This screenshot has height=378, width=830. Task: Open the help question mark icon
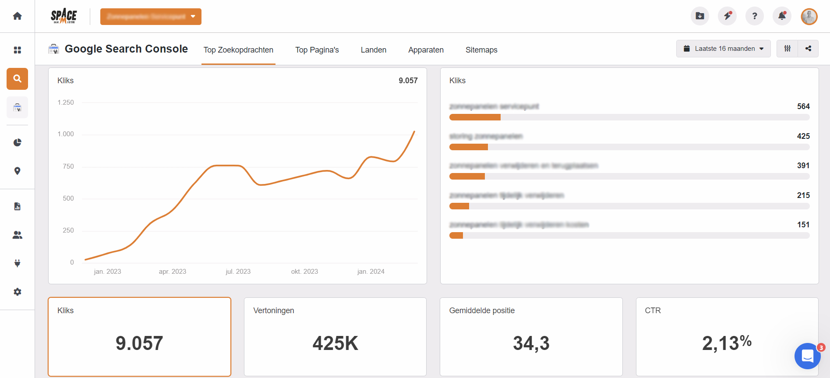[x=755, y=16]
